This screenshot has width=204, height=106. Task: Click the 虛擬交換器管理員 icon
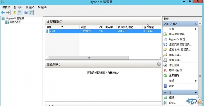click(165, 45)
